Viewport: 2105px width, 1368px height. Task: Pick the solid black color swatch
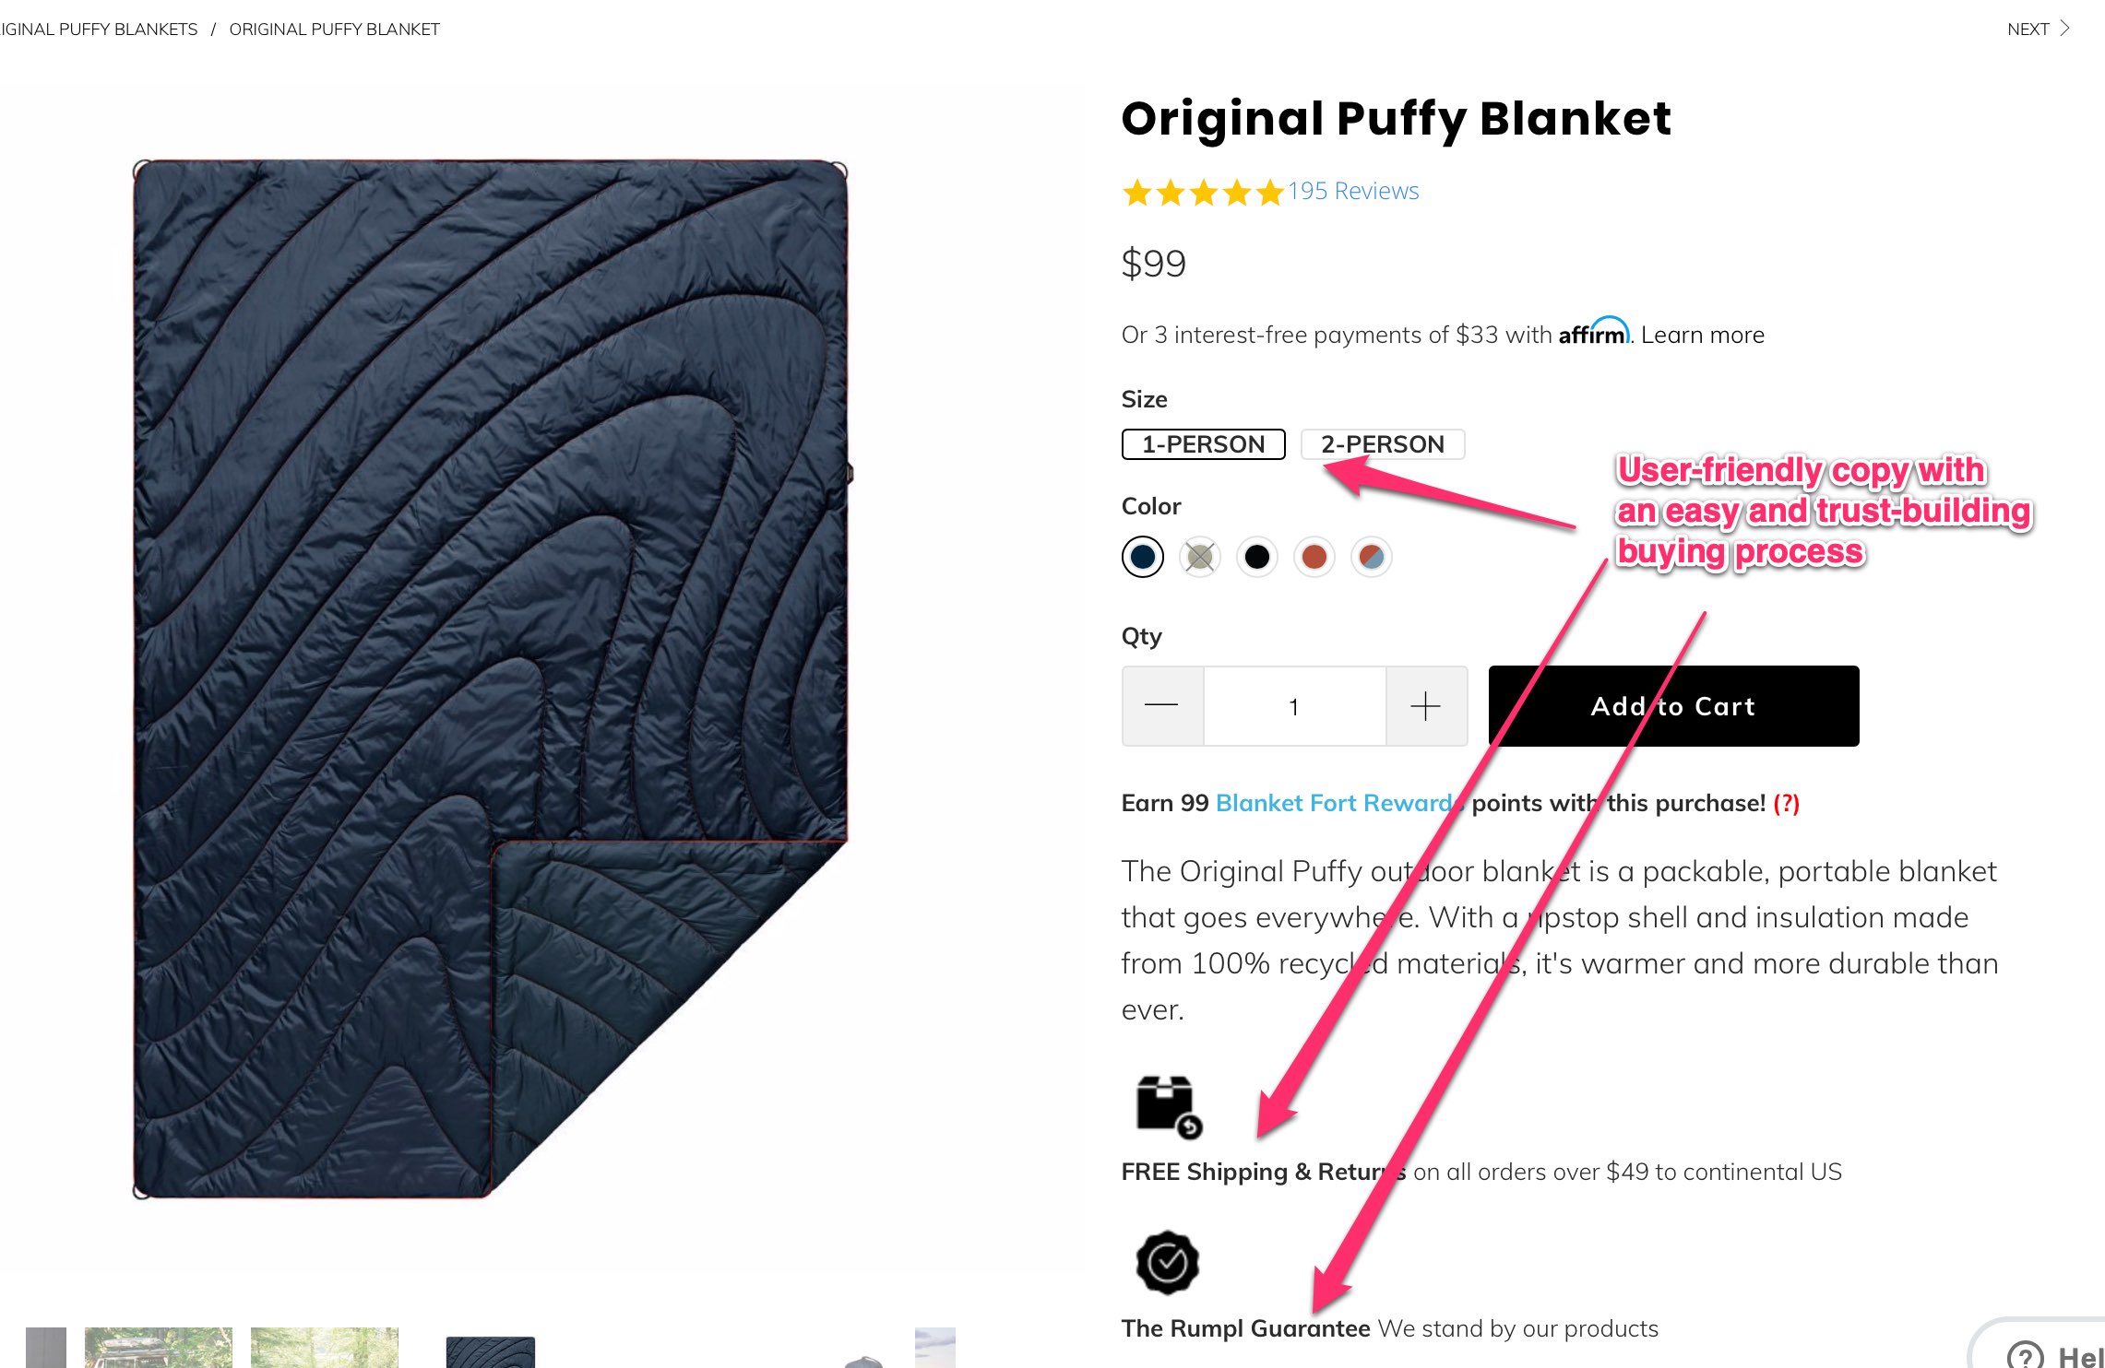tap(1256, 557)
